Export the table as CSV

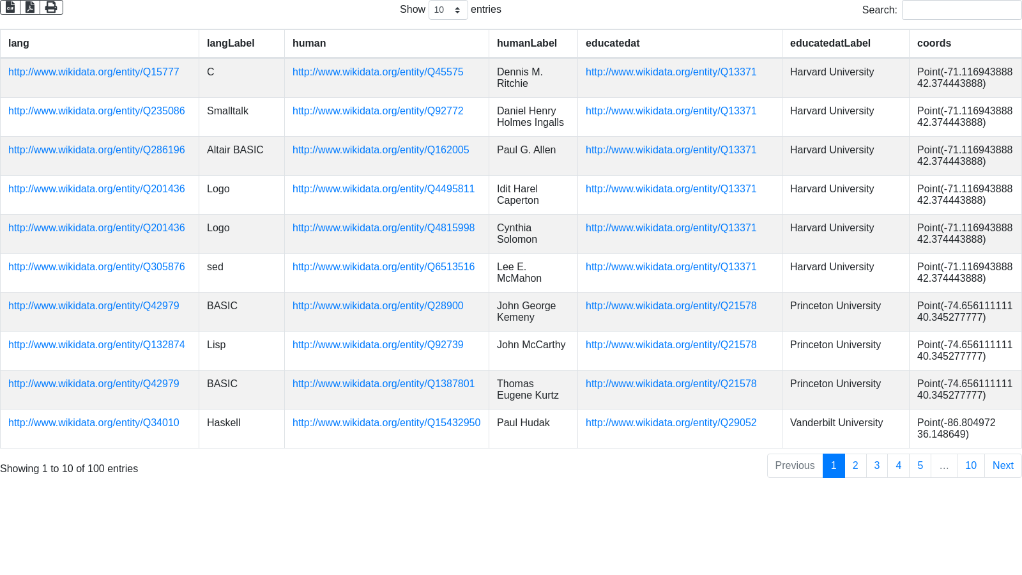click(x=10, y=7)
